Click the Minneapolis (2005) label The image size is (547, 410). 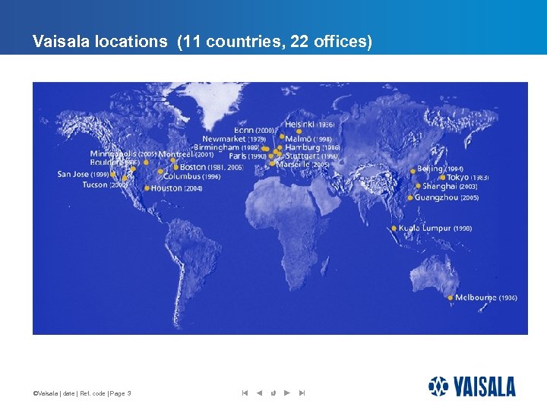123,153
